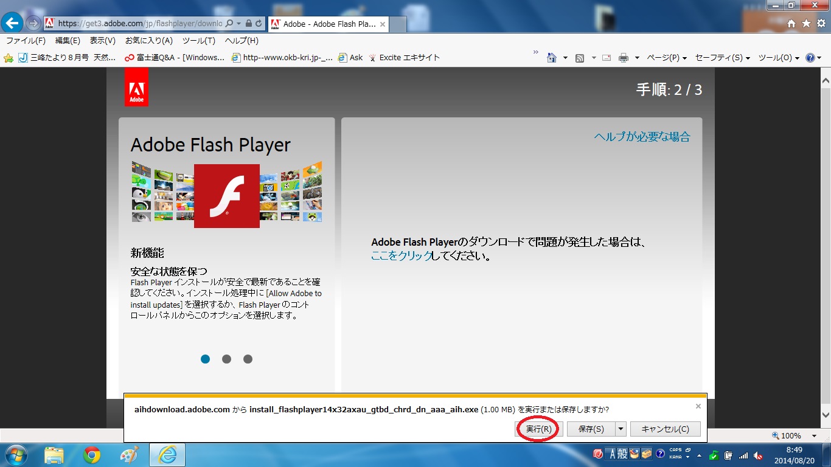Click the browser Home icon at top right
Screen dimensions: 831x467
[x=791, y=23]
